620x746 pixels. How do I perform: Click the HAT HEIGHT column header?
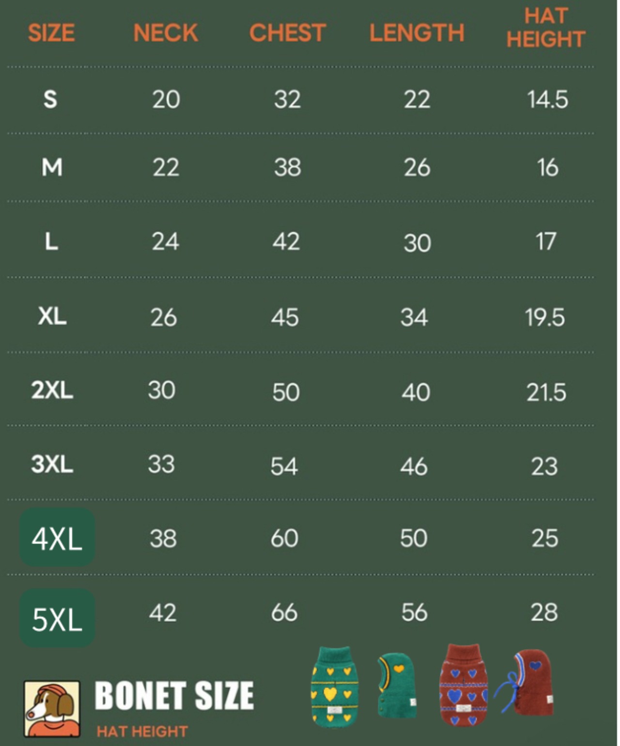click(546, 28)
